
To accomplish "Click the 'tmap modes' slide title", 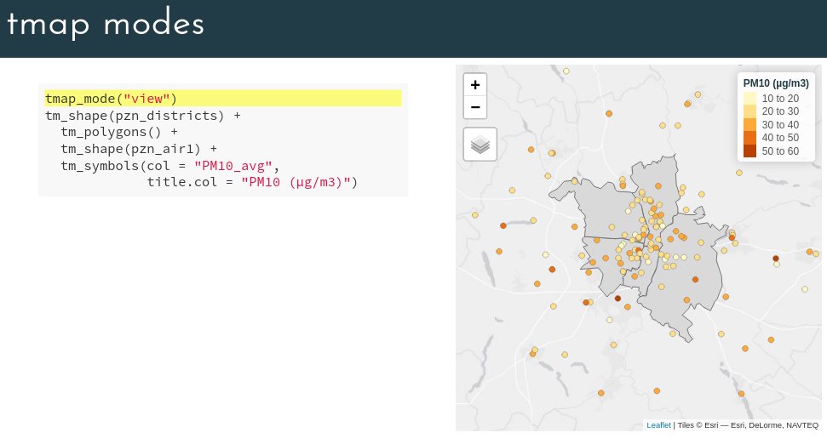I will pyautogui.click(x=106, y=24).
